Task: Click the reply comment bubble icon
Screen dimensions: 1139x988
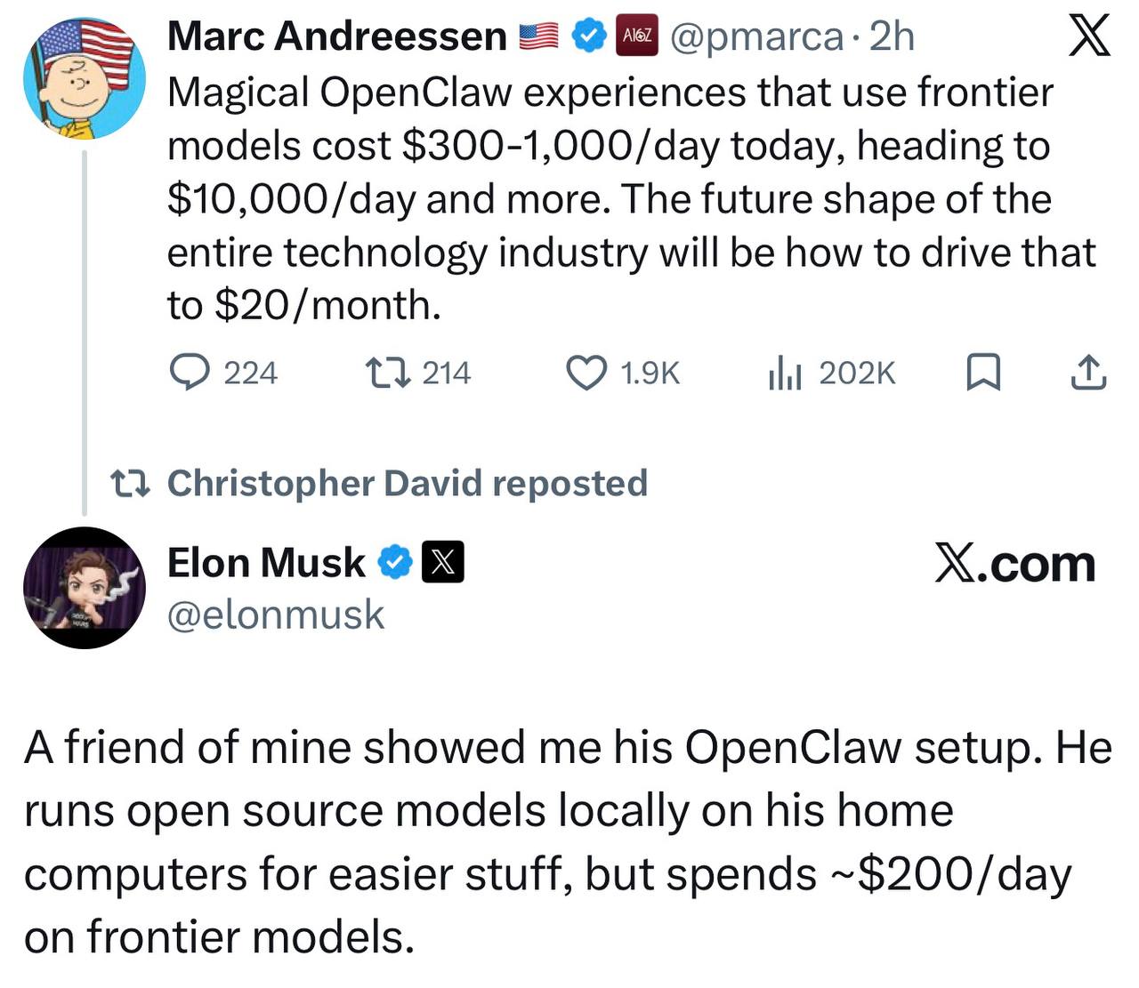Action: [x=188, y=373]
